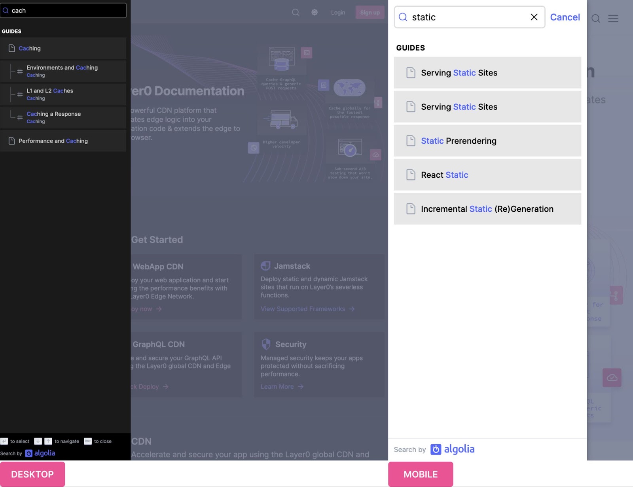Click the mobile search magnifier icon in input

click(403, 17)
